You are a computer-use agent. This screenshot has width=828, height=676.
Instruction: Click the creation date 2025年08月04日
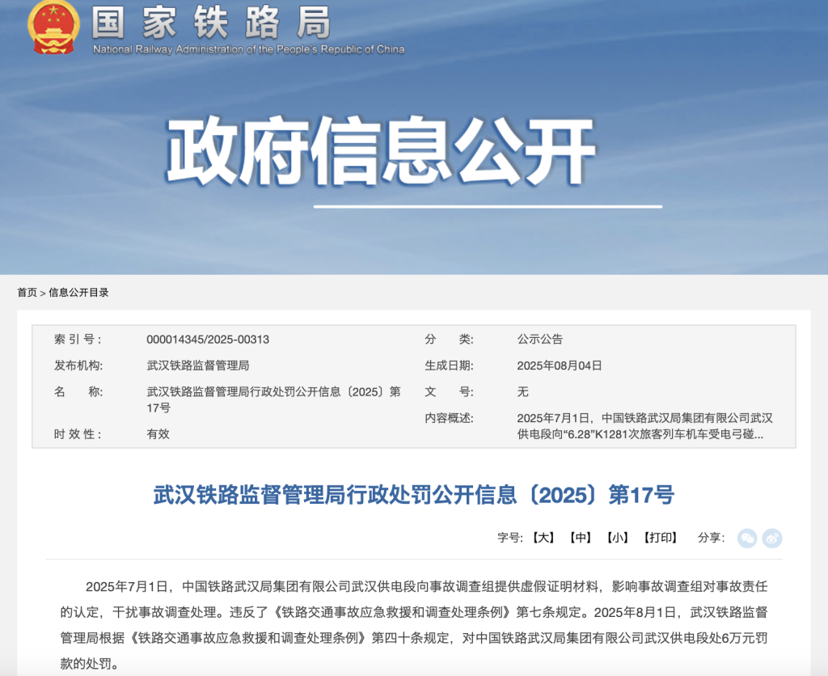tap(560, 365)
